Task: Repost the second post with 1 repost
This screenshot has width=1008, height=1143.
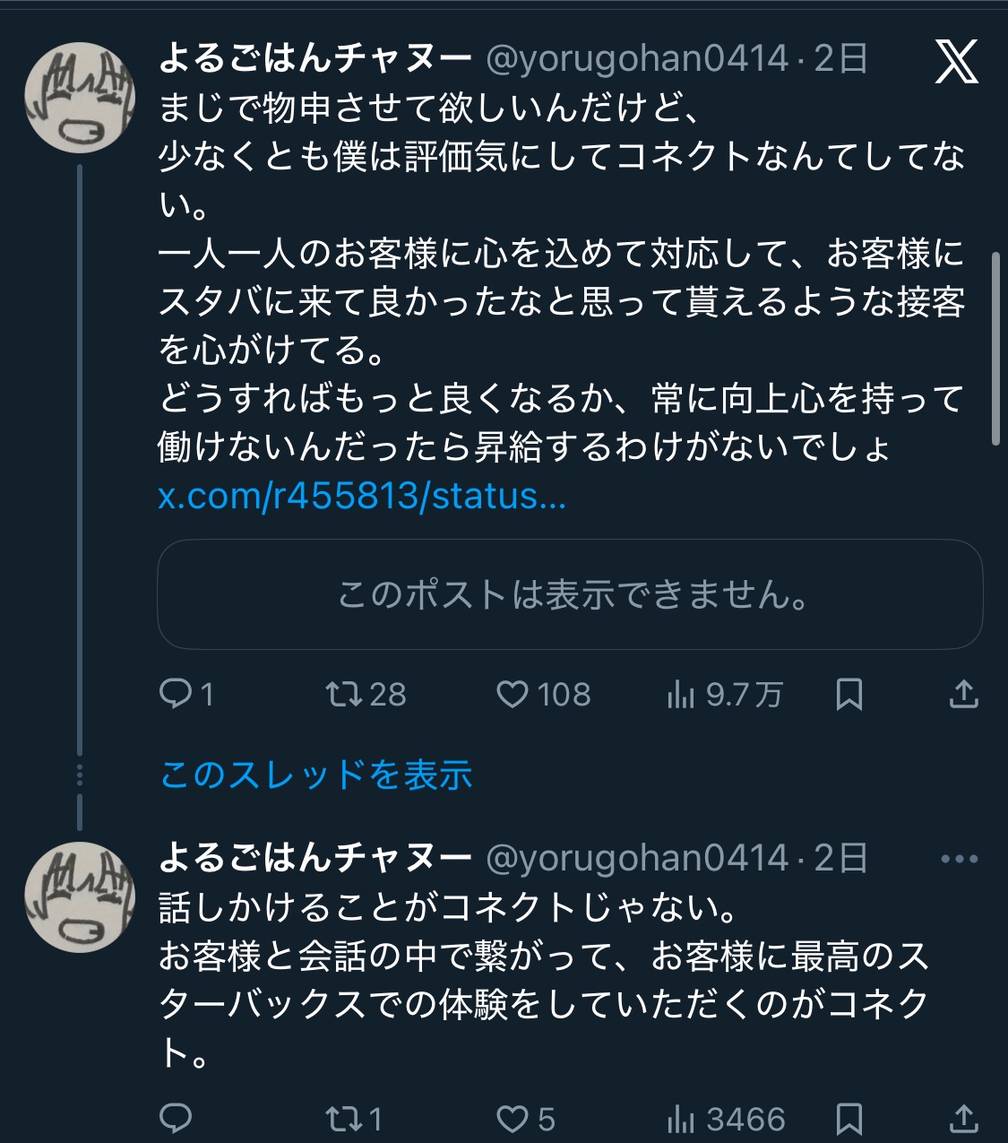Action: (342, 1118)
